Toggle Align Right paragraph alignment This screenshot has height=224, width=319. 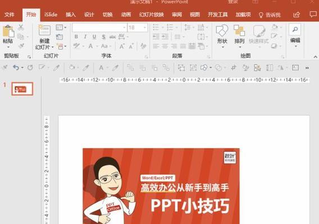174,46
